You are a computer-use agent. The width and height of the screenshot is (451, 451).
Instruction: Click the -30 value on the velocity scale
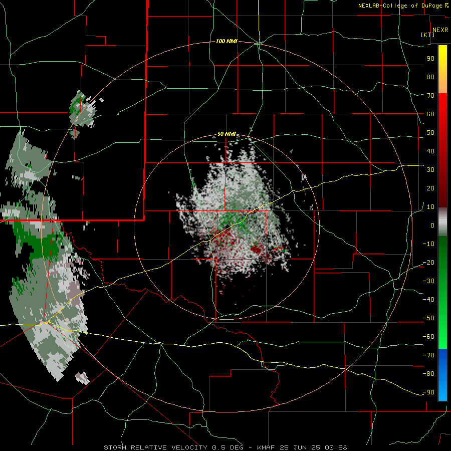(x=428, y=281)
